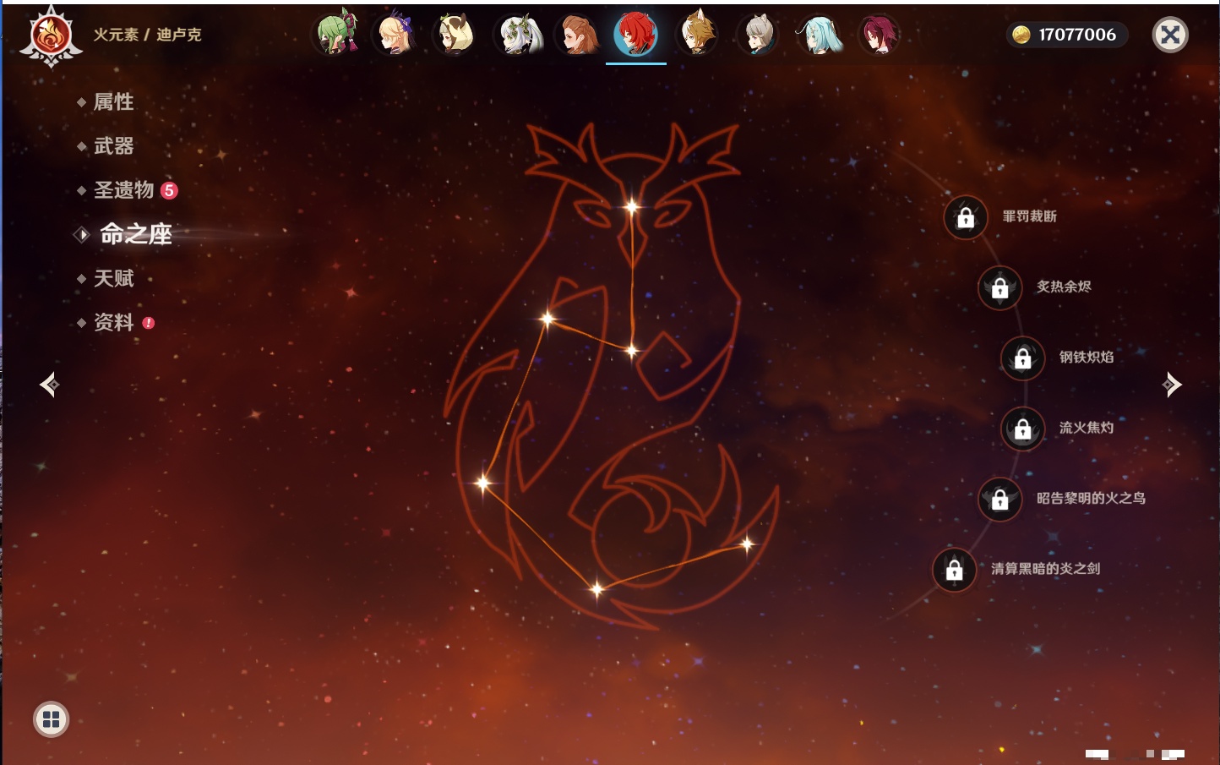Go to the 天赋 talents menu

coord(113,278)
